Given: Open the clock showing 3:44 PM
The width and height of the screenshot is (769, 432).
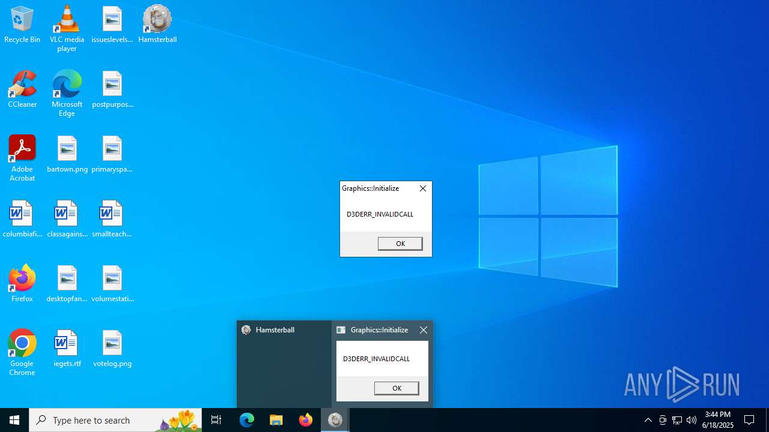Looking at the screenshot, I should 719,420.
